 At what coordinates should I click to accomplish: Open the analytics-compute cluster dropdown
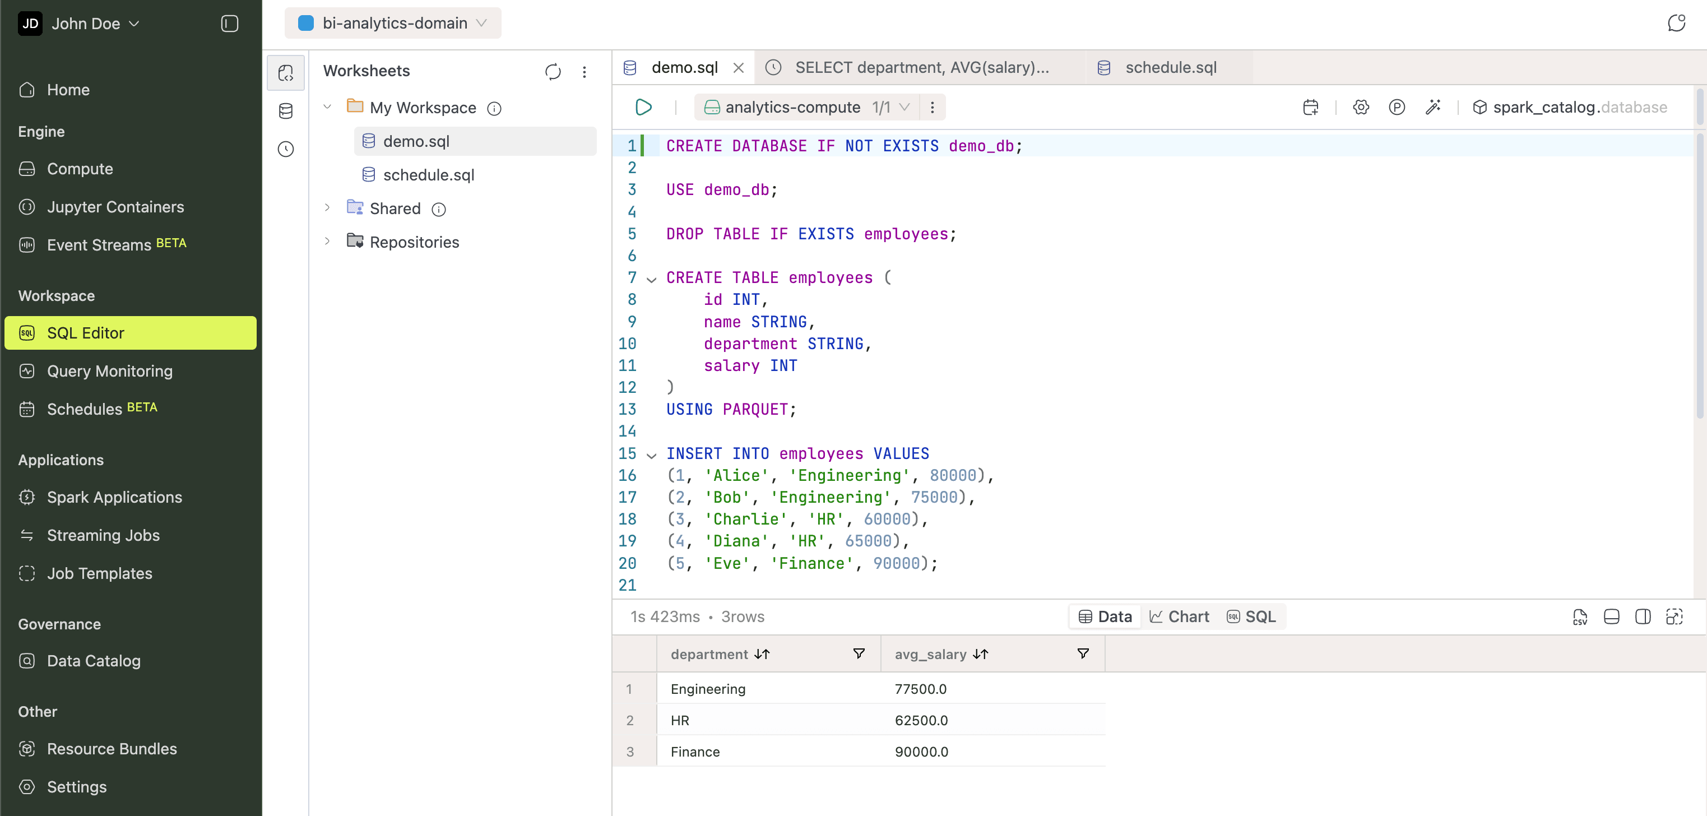click(x=907, y=106)
